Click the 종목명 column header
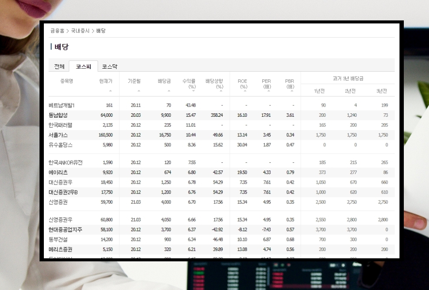 point(66,81)
